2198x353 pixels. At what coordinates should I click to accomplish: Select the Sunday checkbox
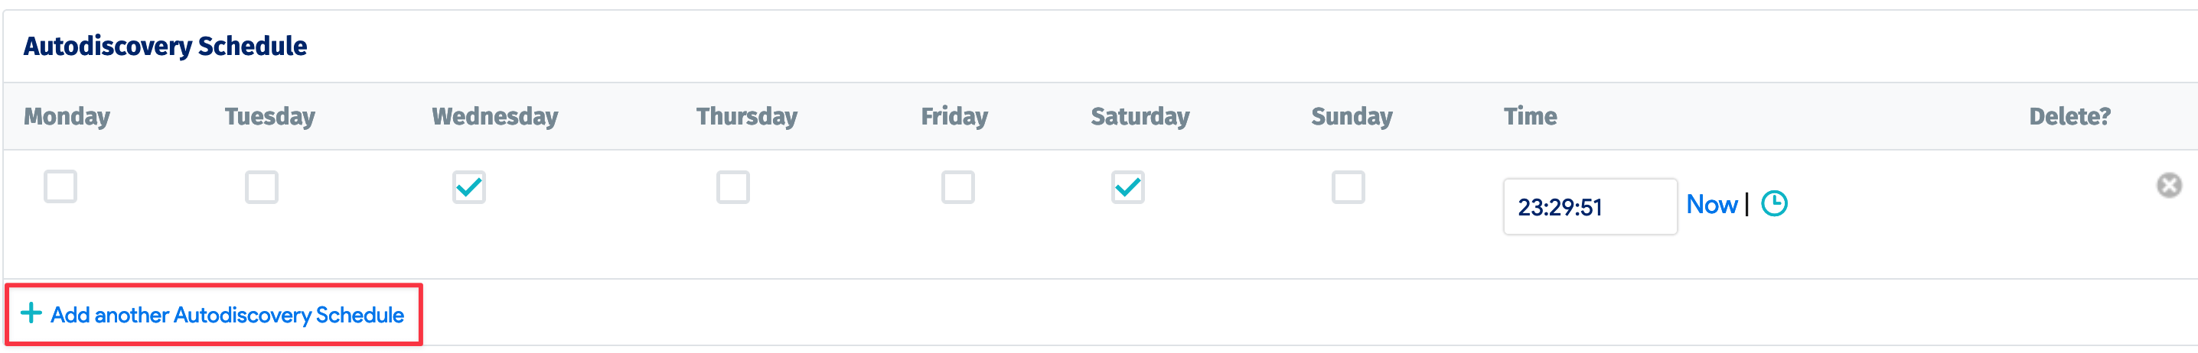coord(1347,186)
